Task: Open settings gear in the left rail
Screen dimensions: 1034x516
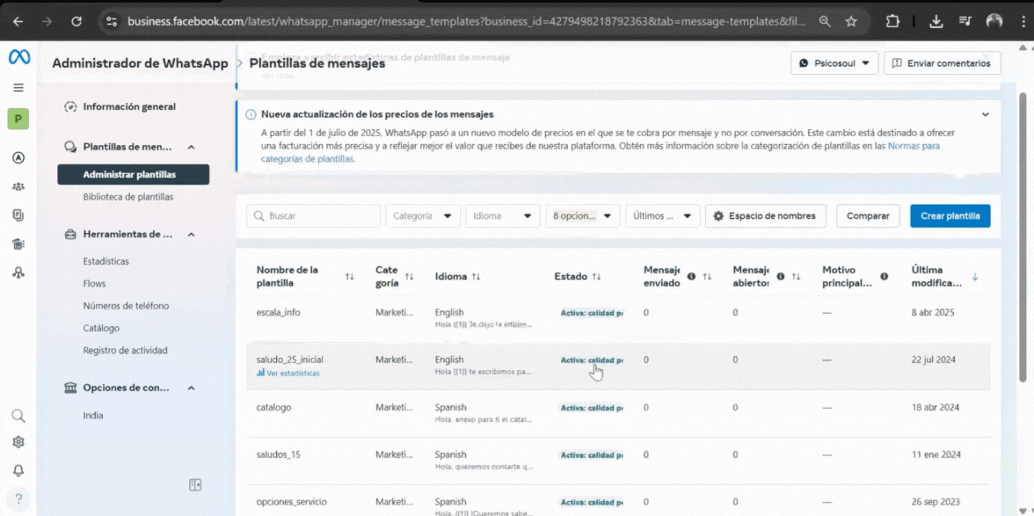Action: [x=18, y=442]
